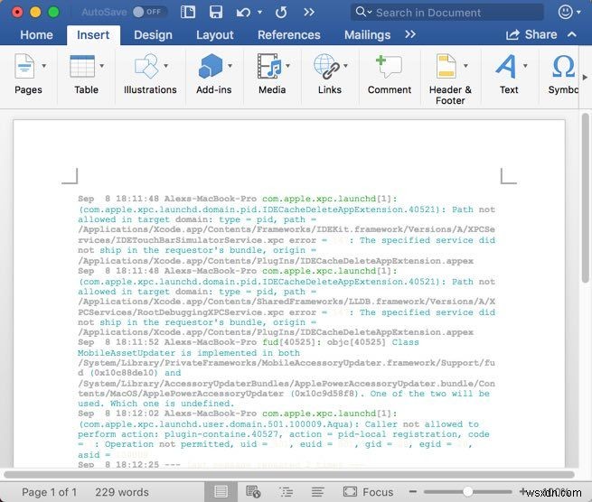Open the Symbol omega icon

coord(563,66)
